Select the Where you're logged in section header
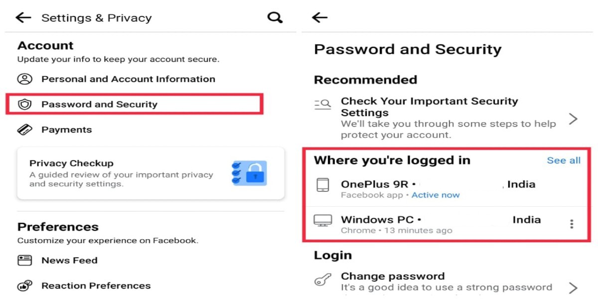This screenshot has width=598, height=299. pos(393,160)
